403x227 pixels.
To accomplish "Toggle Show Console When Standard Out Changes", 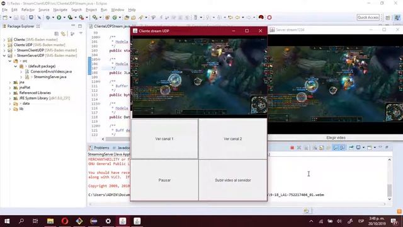I will coord(335,148).
